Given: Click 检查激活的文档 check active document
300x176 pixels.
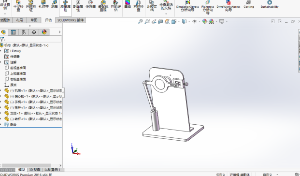Looking at the screenshot, I should 166,5.
